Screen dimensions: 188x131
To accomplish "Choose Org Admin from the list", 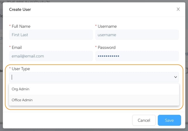I will pyautogui.click(x=20, y=89).
